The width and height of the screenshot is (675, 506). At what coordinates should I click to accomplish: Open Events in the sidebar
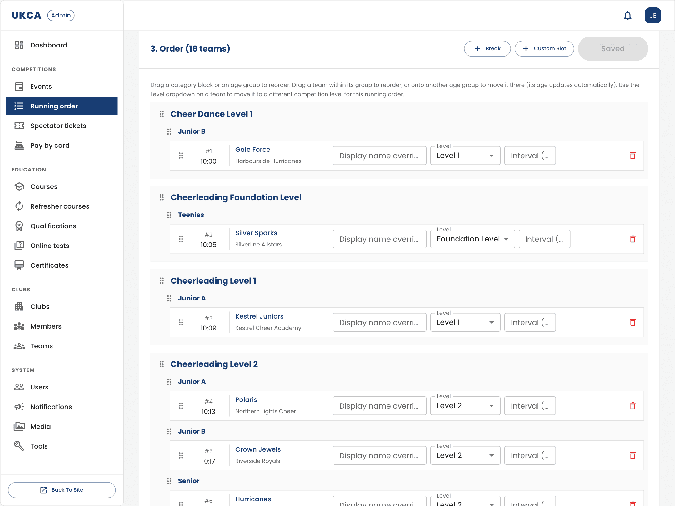(62, 87)
